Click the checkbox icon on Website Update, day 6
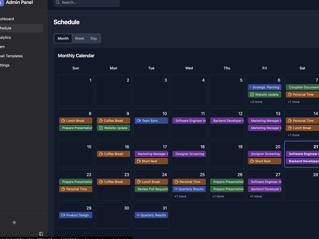This screenshot has height=239, width=319. (252, 94)
